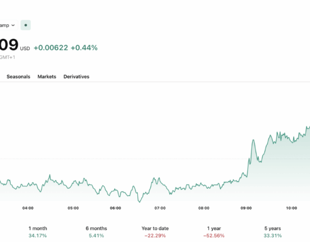Click the -52.56% one year change value
This screenshot has height=242, width=310.
214,235
